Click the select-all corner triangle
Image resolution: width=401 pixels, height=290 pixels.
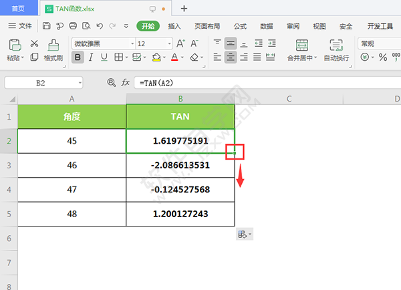pos(12,99)
